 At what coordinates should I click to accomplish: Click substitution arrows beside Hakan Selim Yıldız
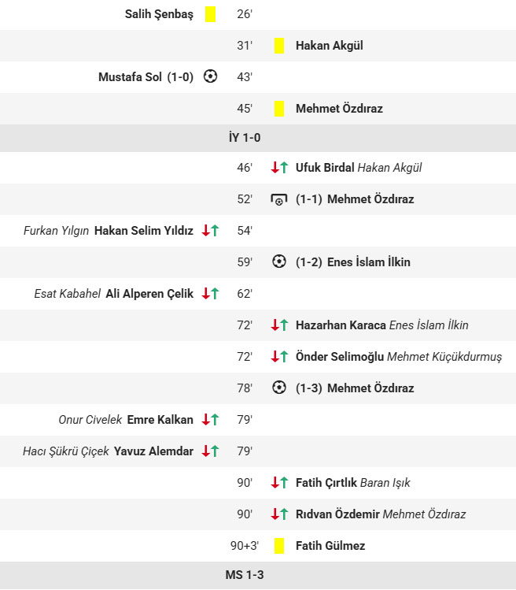210,231
